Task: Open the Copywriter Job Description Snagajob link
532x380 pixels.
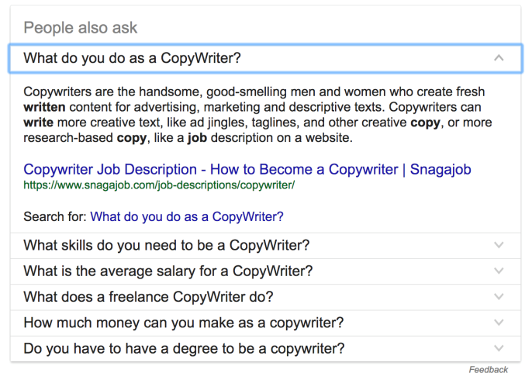Action: [247, 169]
